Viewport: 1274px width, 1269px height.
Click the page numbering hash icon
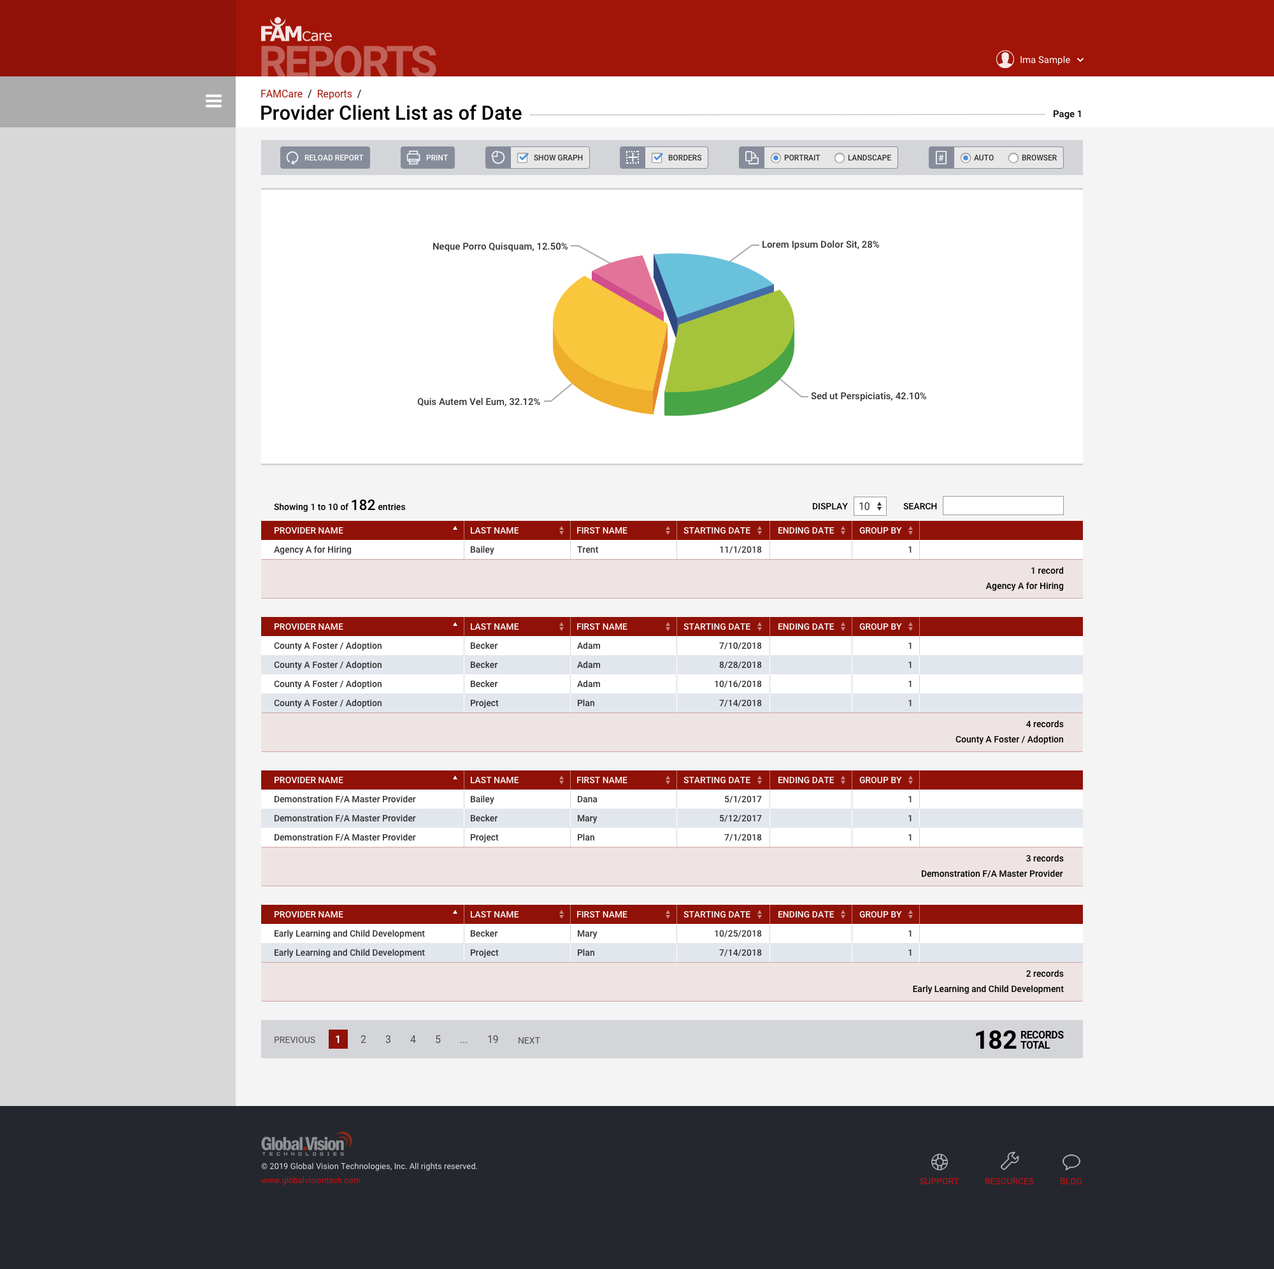(x=941, y=158)
